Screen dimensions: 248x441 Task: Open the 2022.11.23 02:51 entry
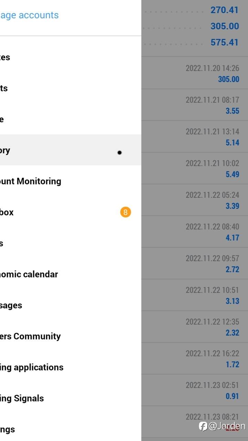(195, 390)
